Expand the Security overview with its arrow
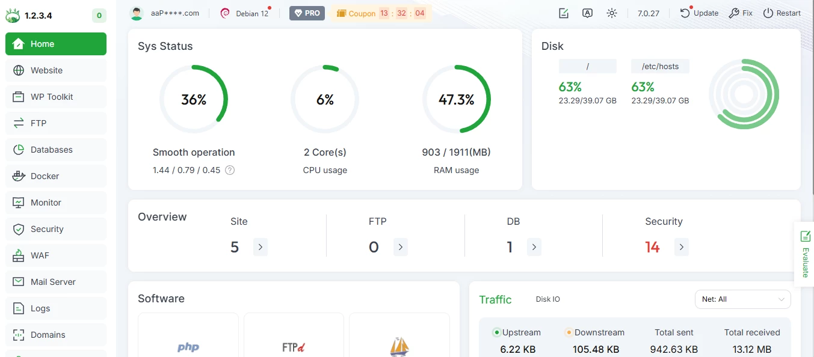Screen dimensions: 814x357 pos(681,247)
